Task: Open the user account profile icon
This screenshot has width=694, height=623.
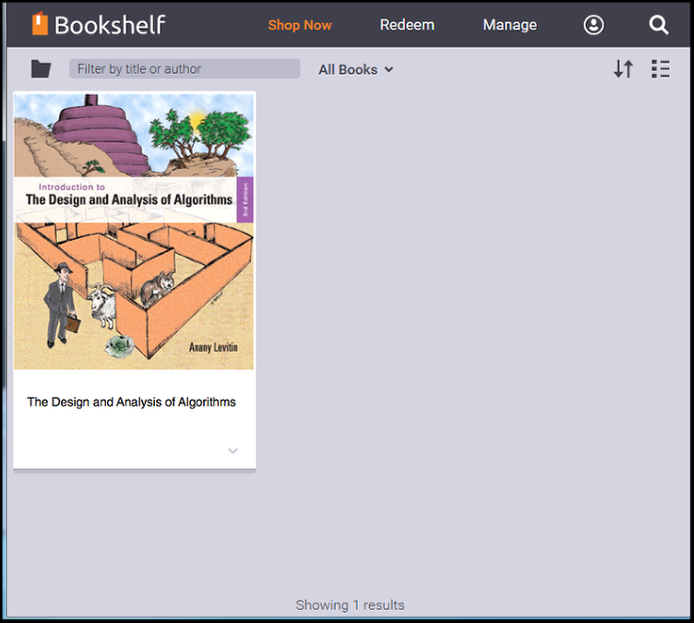Action: pyautogui.click(x=593, y=25)
